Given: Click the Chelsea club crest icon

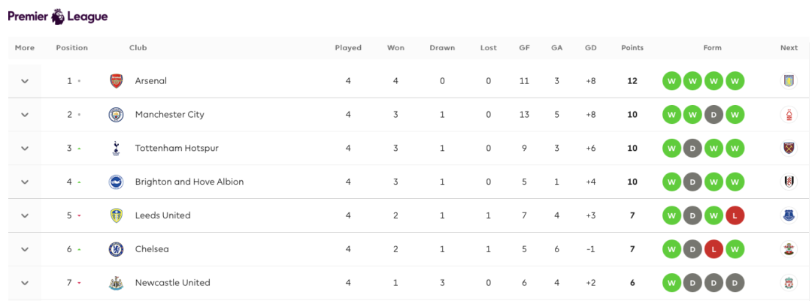Looking at the screenshot, I should (x=116, y=249).
